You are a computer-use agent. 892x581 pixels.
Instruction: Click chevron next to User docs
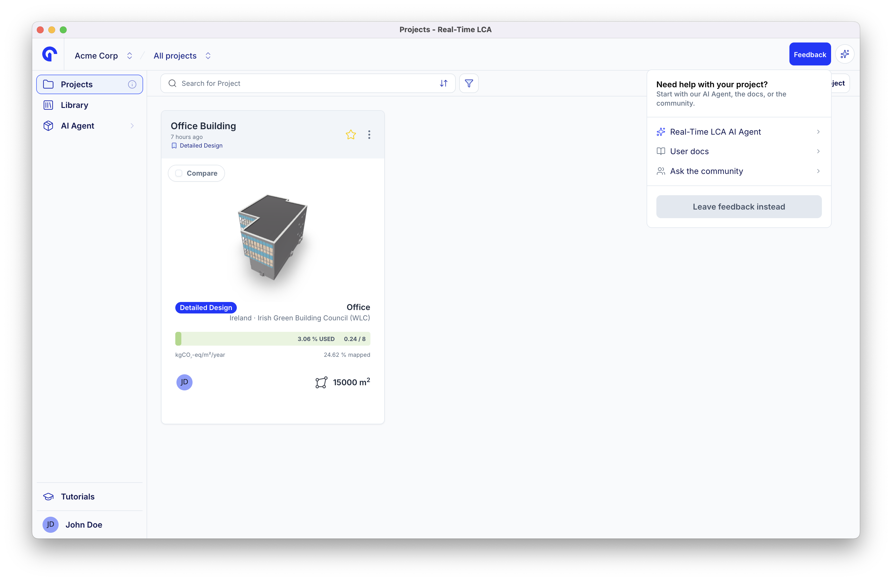click(x=818, y=151)
